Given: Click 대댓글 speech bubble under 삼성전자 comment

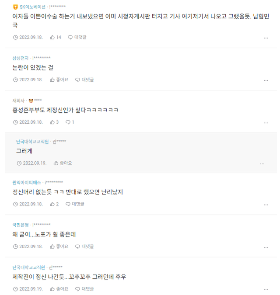Looking at the screenshot, I should tap(84, 80).
